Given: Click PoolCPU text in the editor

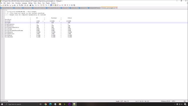Looking at the screenshot, I should point(8,21).
